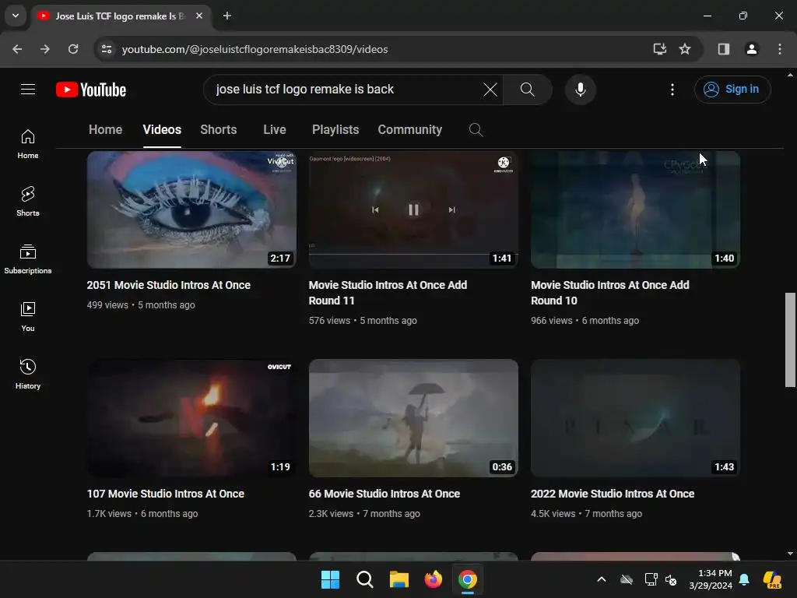797x598 pixels.
Task: Open Firefox from taskbar
Action: click(x=433, y=579)
